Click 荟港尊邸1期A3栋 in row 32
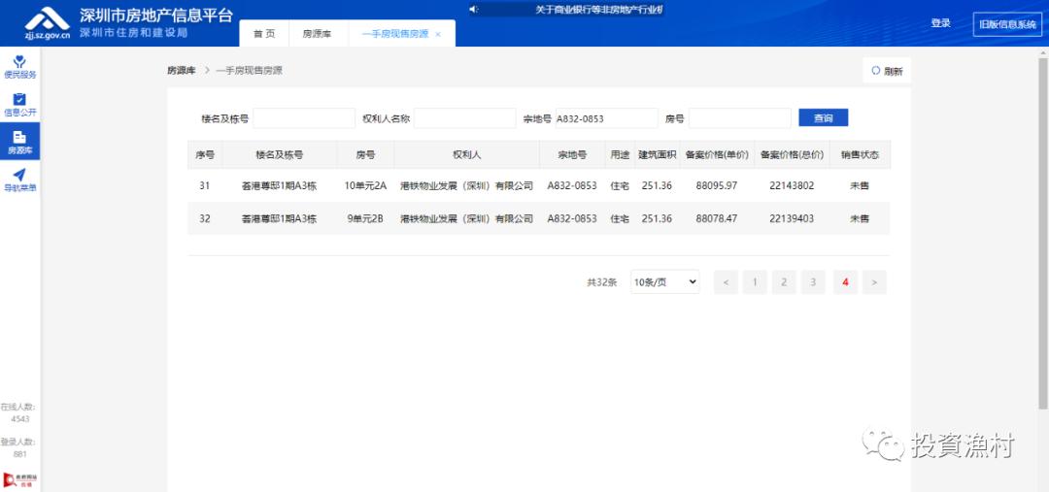The height and width of the screenshot is (492, 1049). (x=279, y=218)
